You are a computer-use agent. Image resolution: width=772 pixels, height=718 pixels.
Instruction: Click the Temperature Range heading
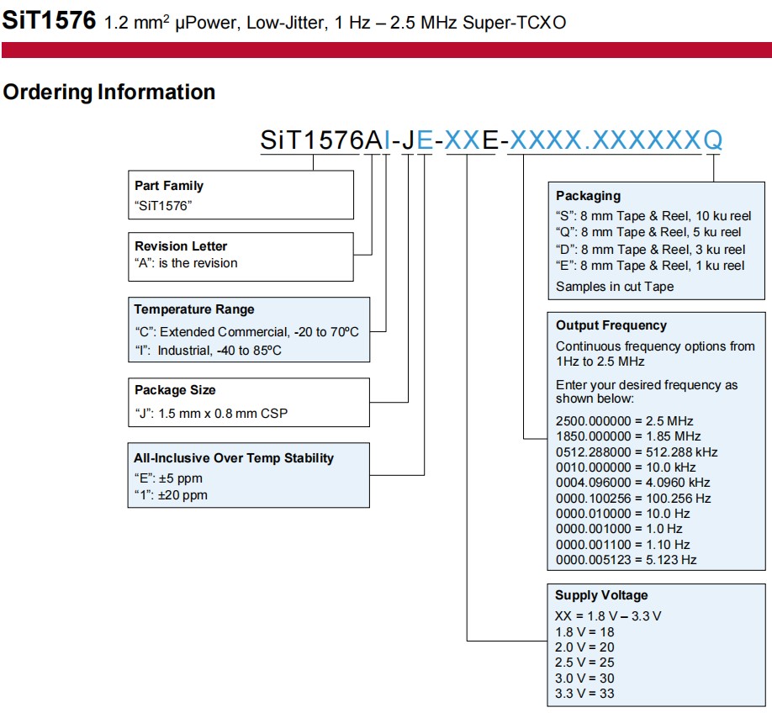point(194,309)
